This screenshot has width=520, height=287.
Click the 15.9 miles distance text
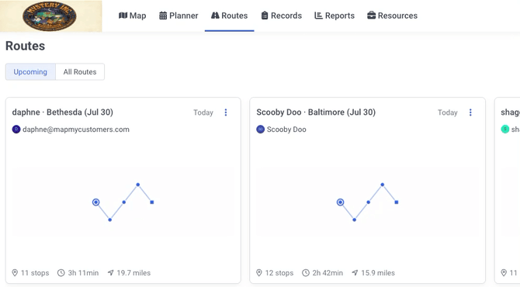(x=378, y=273)
